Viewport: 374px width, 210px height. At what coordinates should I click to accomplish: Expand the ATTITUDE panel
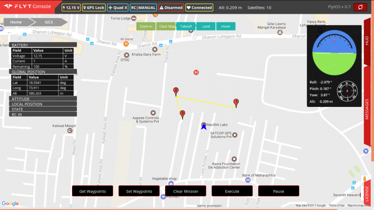(43, 99)
